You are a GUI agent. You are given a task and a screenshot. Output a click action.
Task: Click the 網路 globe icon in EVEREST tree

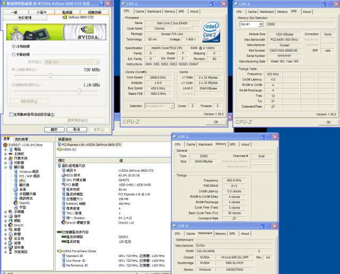click(11, 221)
